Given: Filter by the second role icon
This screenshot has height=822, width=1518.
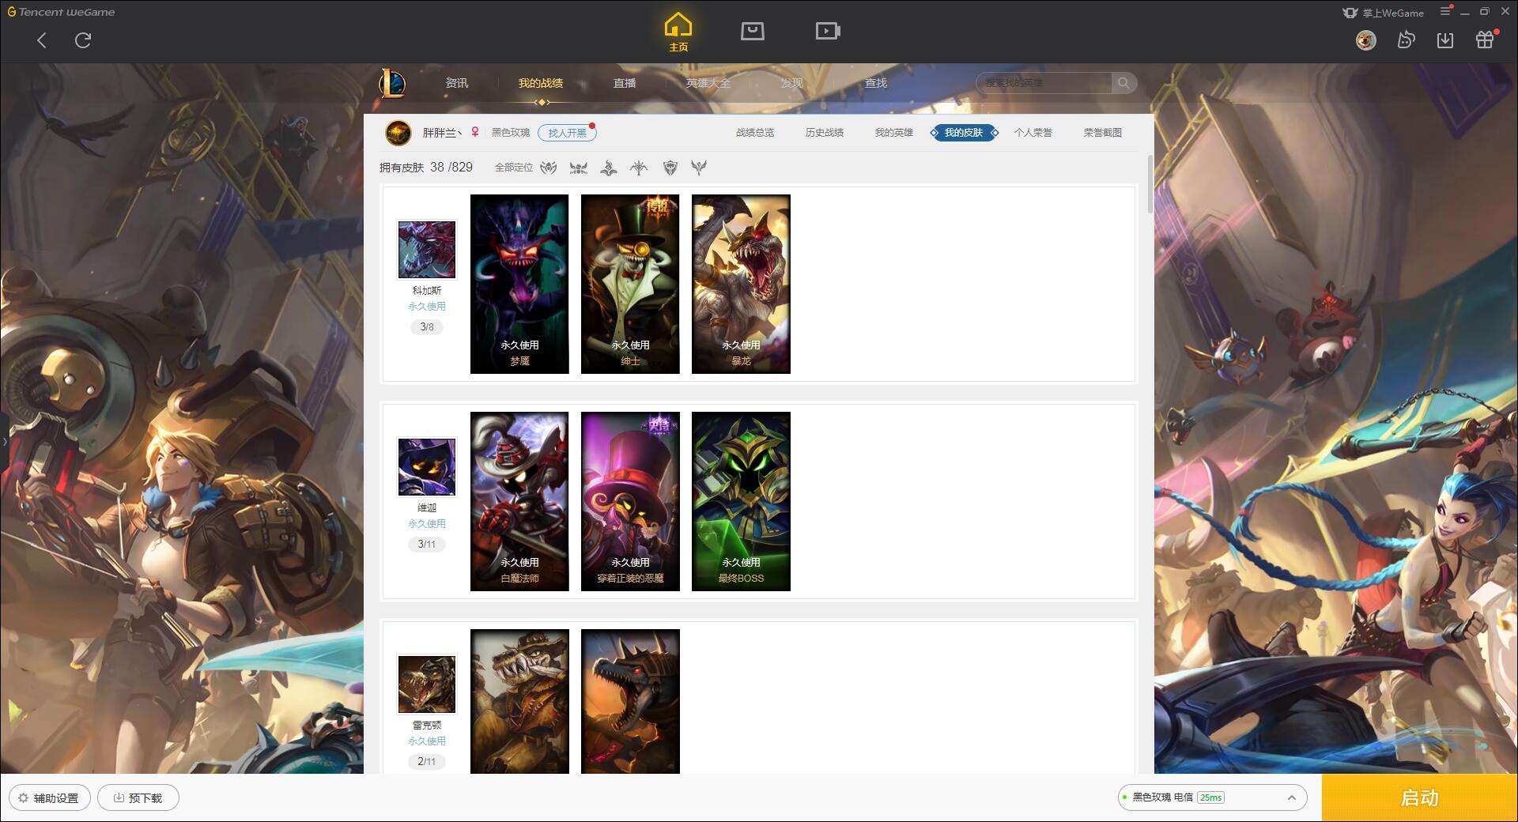Looking at the screenshot, I should (579, 168).
